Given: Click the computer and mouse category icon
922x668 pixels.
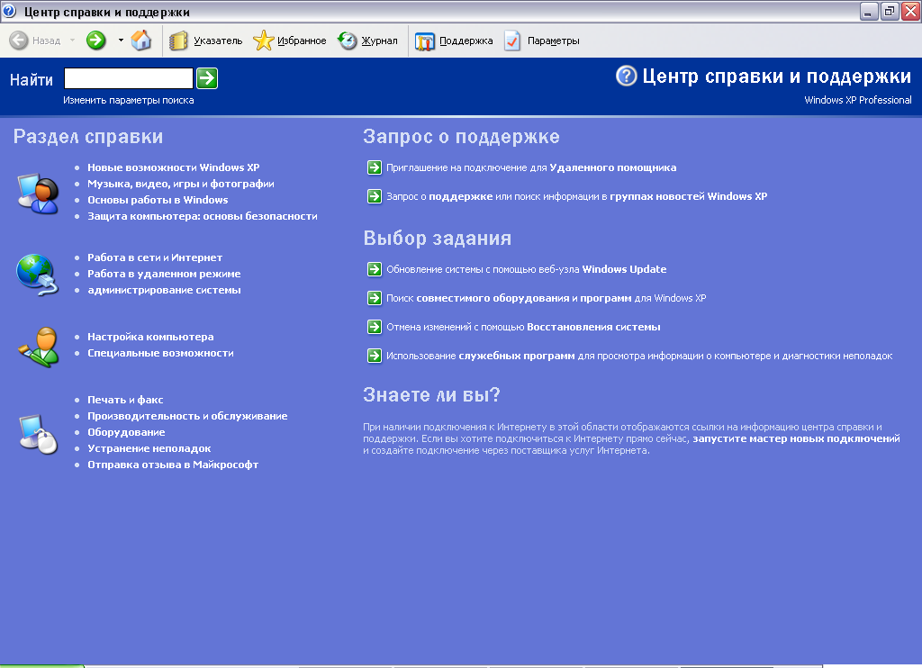Looking at the screenshot, I should tap(38, 434).
